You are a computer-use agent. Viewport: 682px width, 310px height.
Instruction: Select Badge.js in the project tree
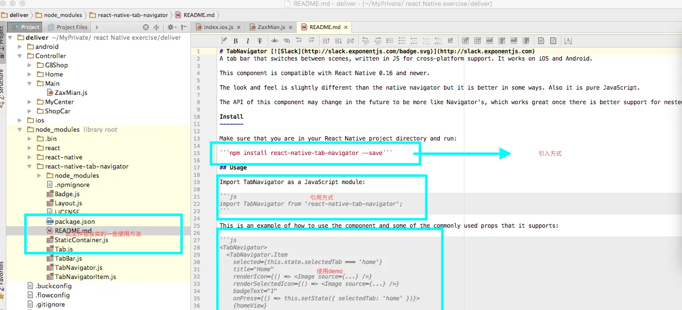[x=63, y=194]
